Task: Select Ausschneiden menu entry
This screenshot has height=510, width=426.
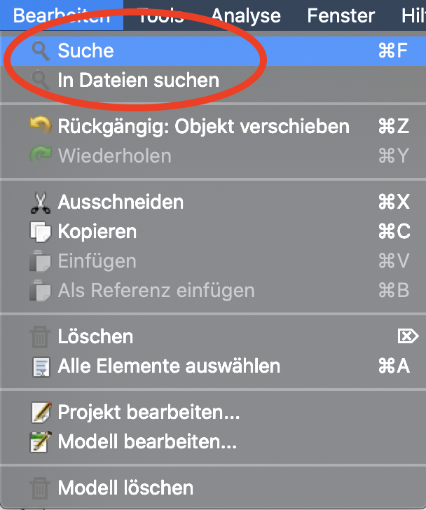Action: tap(213, 202)
